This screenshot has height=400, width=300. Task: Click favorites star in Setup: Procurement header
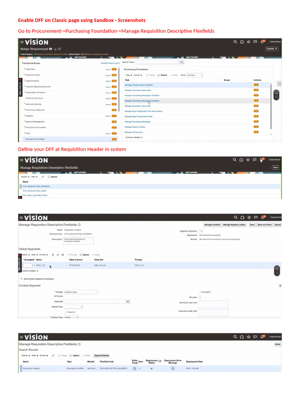pyautogui.click(x=248, y=42)
